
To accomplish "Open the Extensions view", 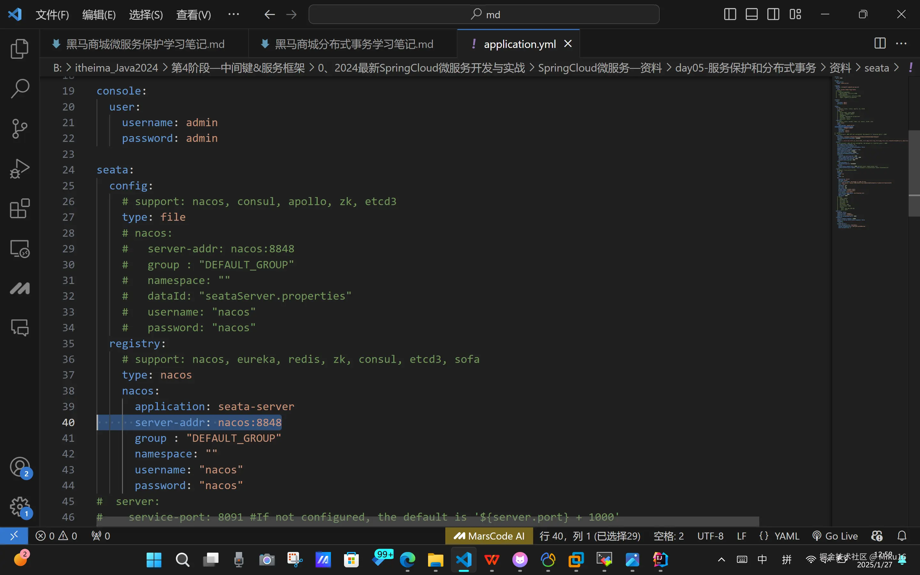I will 19,208.
